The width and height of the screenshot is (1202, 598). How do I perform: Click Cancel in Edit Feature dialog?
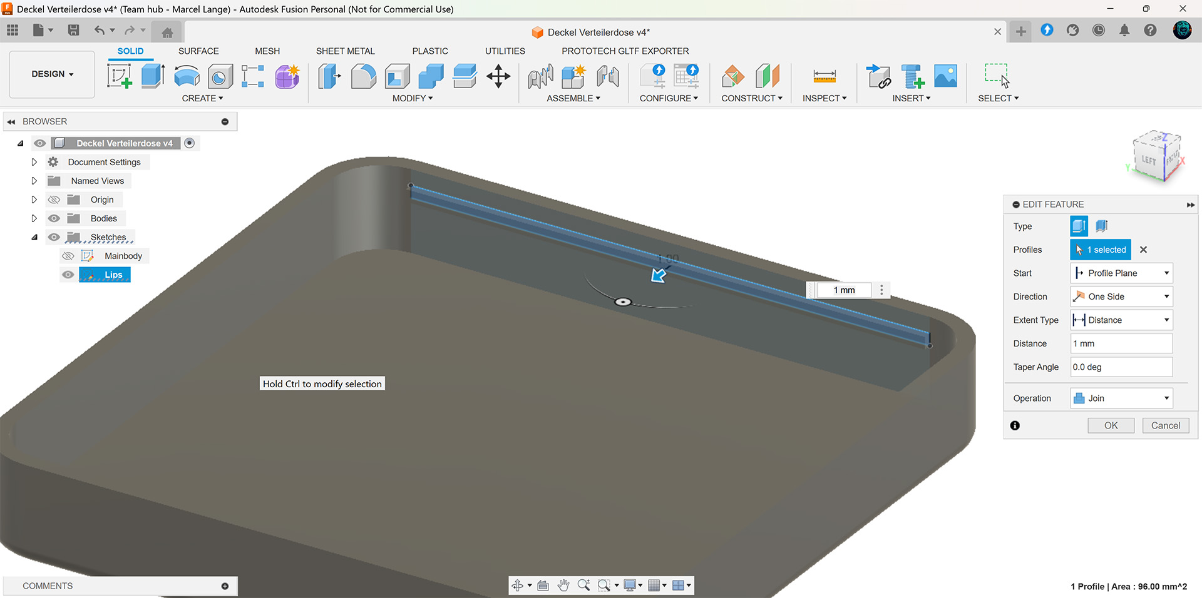[1165, 425]
